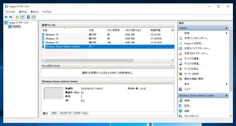The image size is (236, 126).
Task: Switch to the メモリ tab
Action: 54,113
